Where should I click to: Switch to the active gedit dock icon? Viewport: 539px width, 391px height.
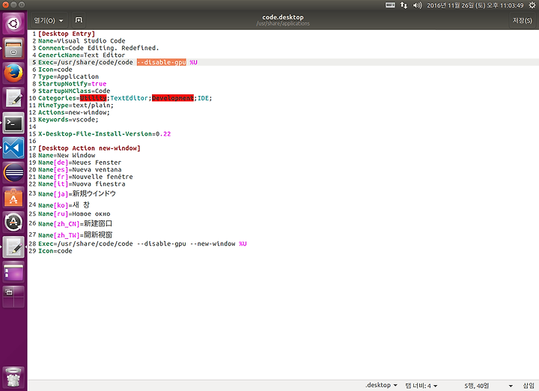click(13, 247)
